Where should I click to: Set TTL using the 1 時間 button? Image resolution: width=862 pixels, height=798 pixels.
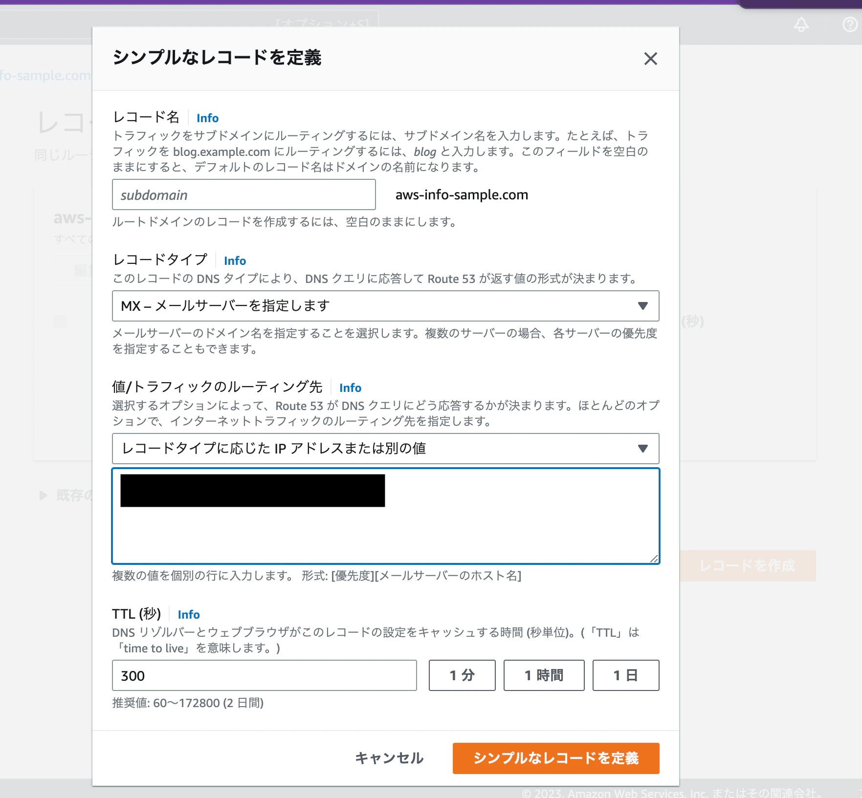(544, 675)
